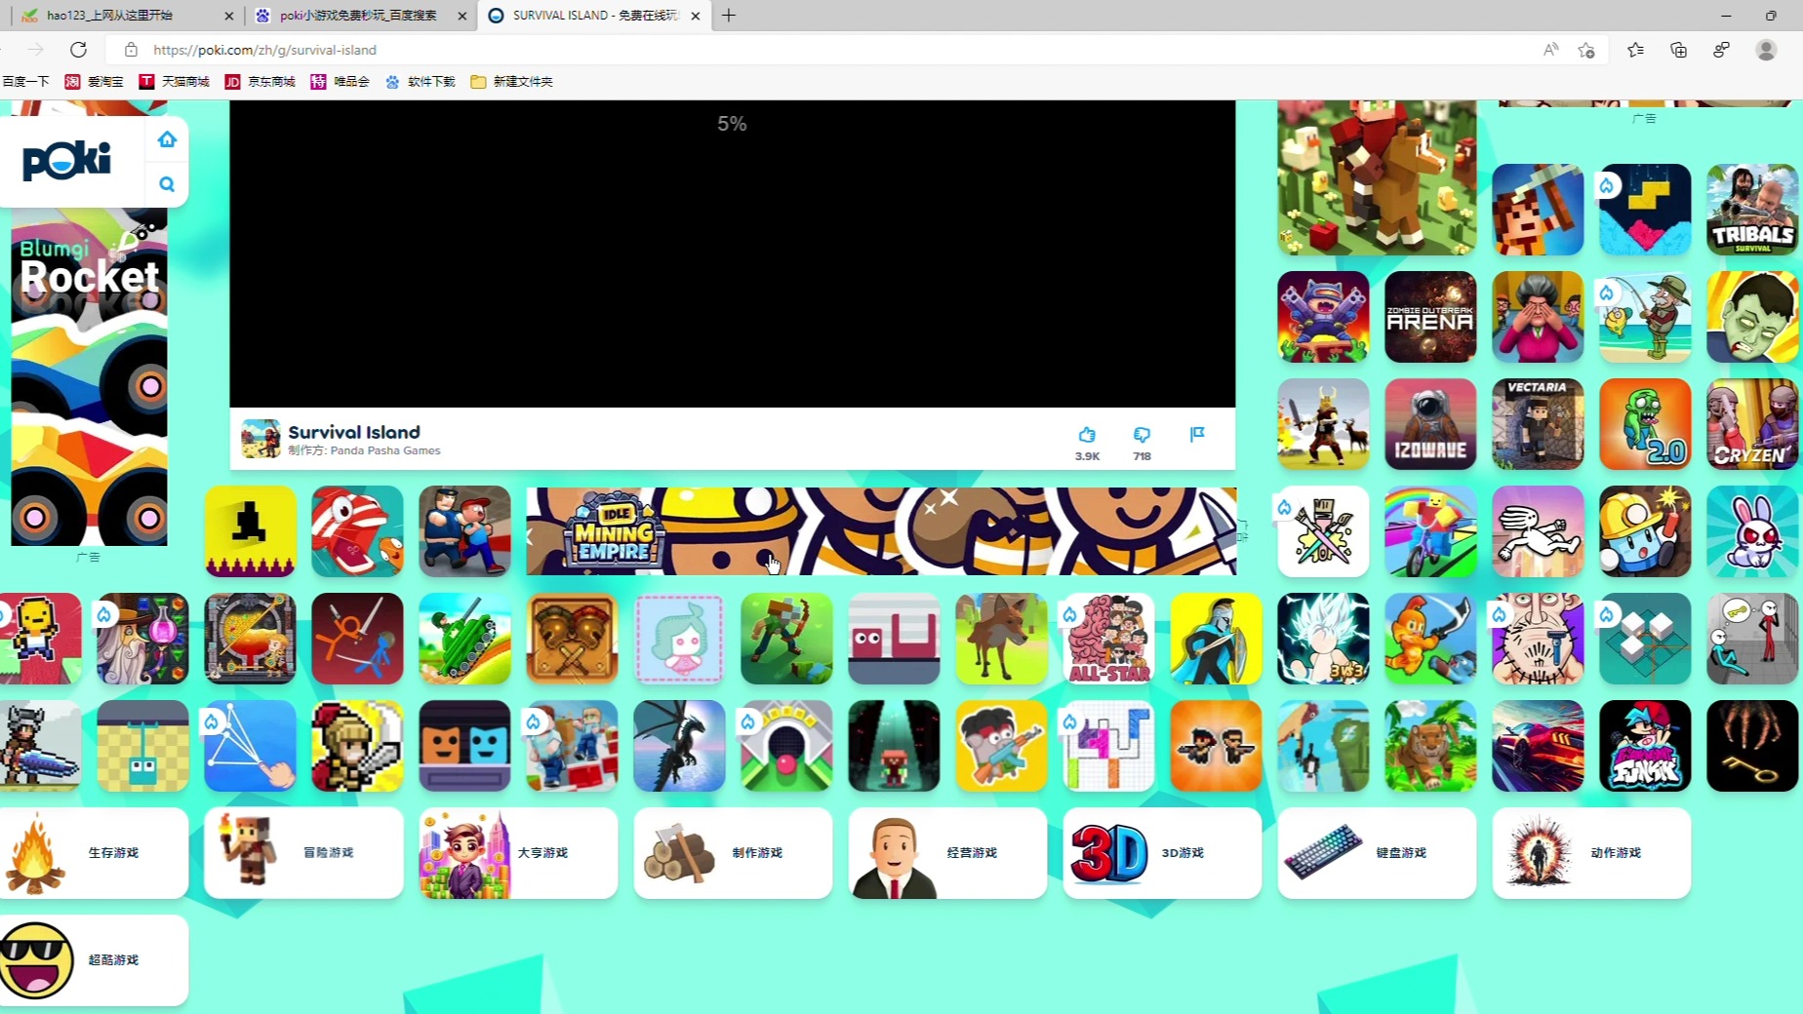The width and height of the screenshot is (1803, 1014).
Task: Open 唯品会 bookmark
Action: tap(341, 82)
